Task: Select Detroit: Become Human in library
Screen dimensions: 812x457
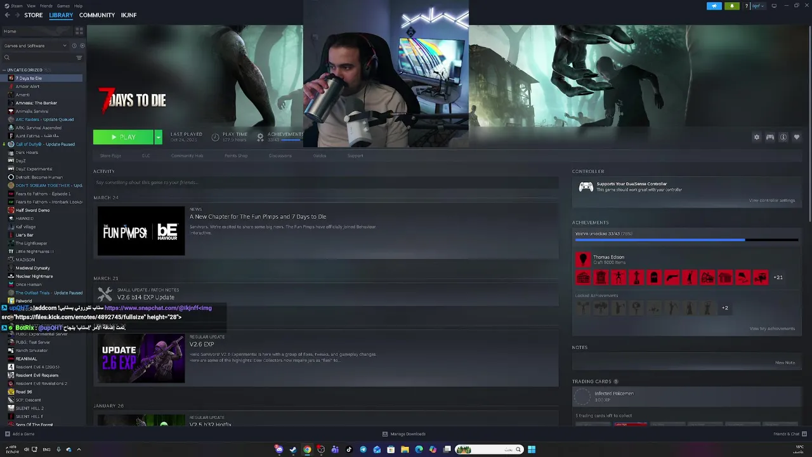Action: point(39,177)
